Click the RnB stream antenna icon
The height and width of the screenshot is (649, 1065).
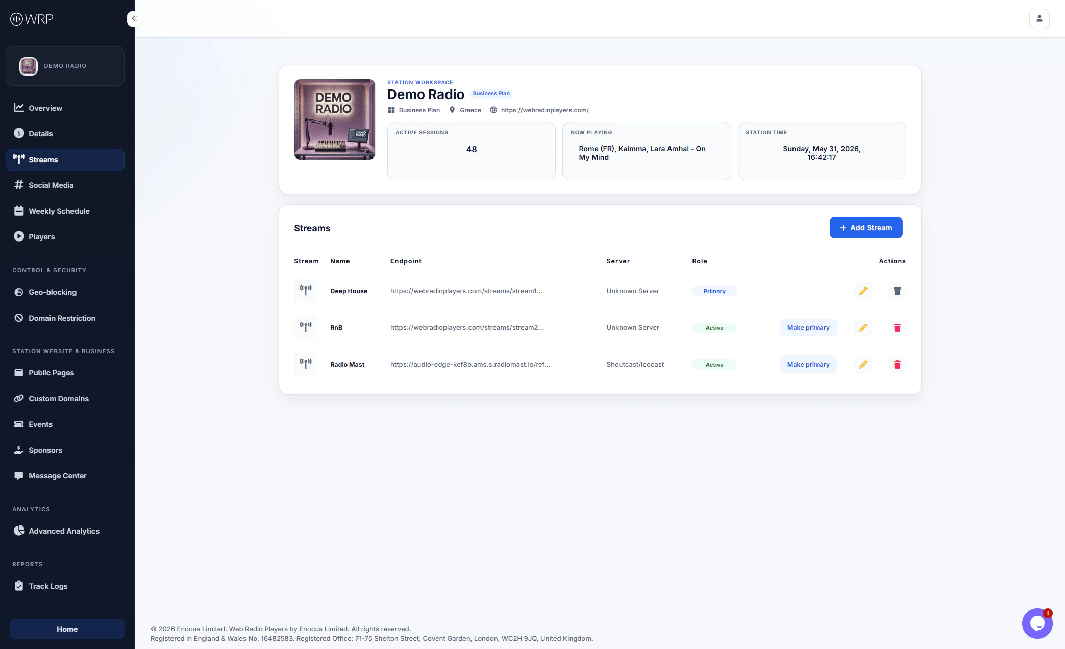click(306, 327)
